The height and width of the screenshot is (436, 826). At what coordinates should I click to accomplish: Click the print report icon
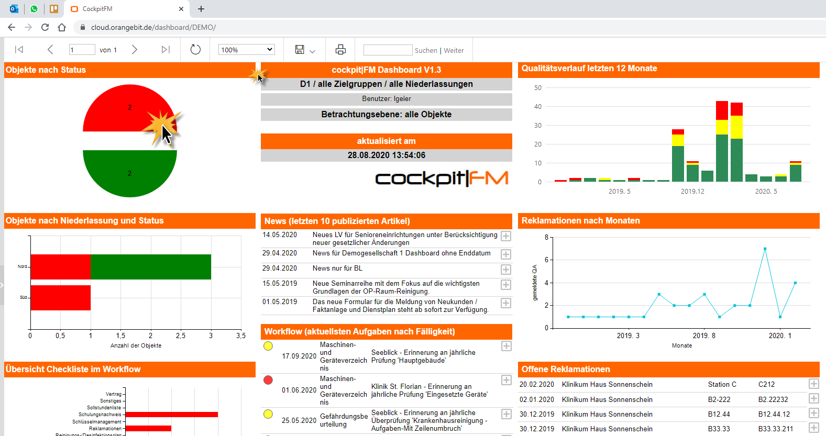[340, 50]
